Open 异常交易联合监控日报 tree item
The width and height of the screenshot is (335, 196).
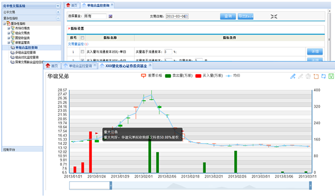(x=29, y=62)
